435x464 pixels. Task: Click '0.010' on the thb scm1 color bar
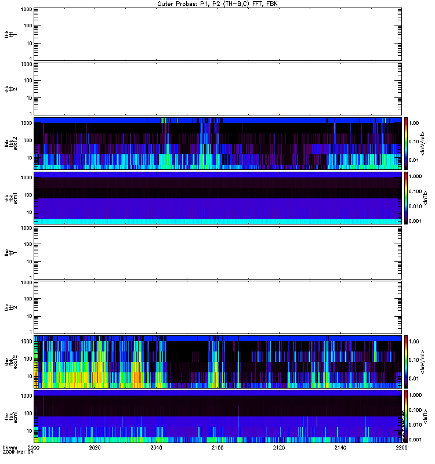pyautogui.click(x=415, y=206)
